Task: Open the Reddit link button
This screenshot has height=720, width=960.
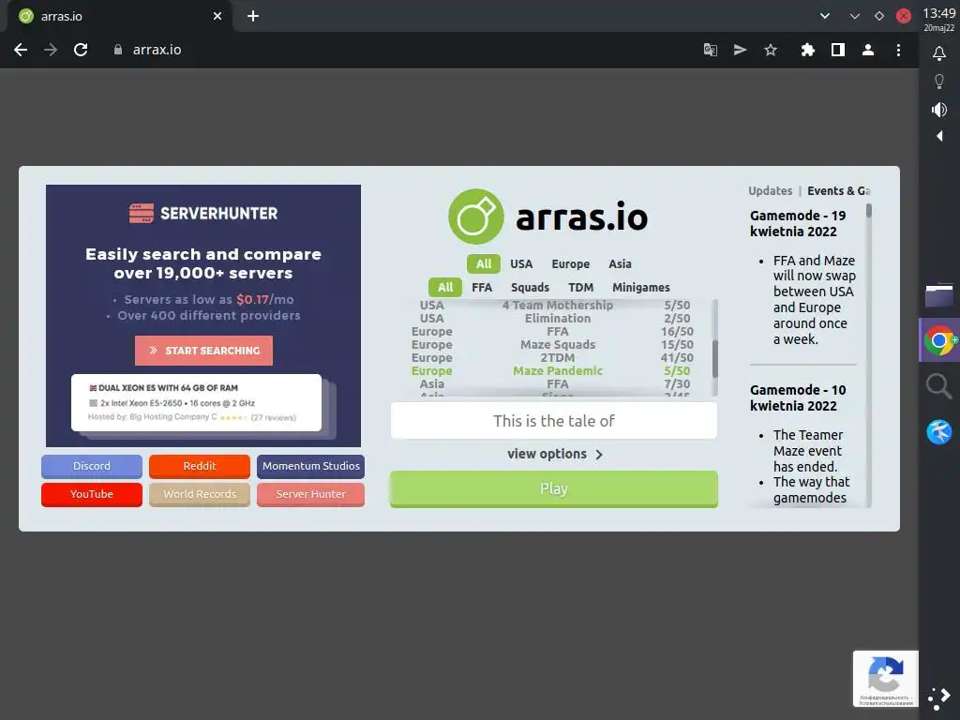Action: [x=200, y=466]
